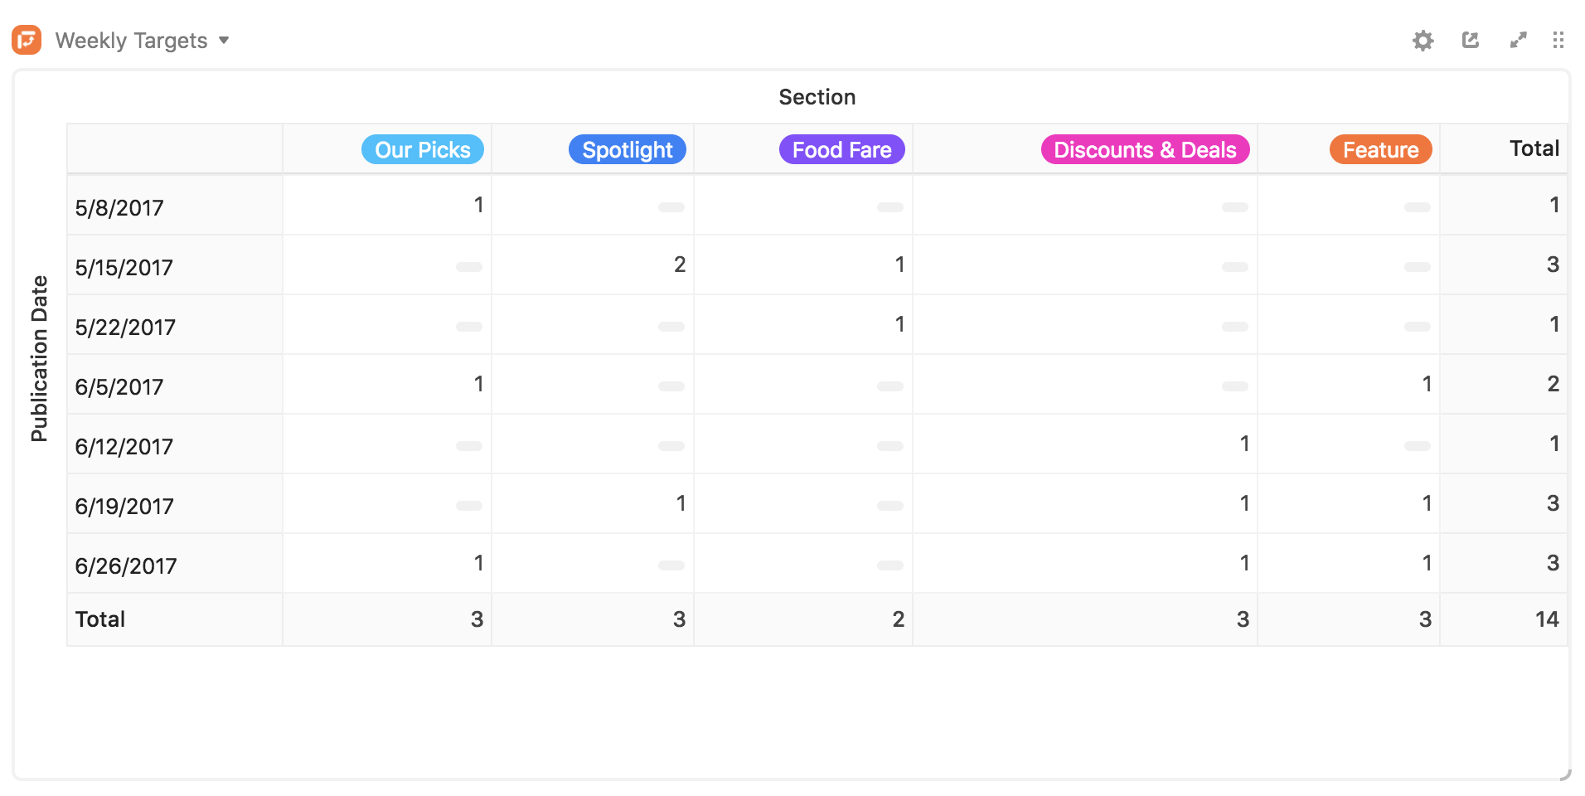The height and width of the screenshot is (796, 1585).
Task: Click Our Picks column total 3
Action: pos(477,619)
